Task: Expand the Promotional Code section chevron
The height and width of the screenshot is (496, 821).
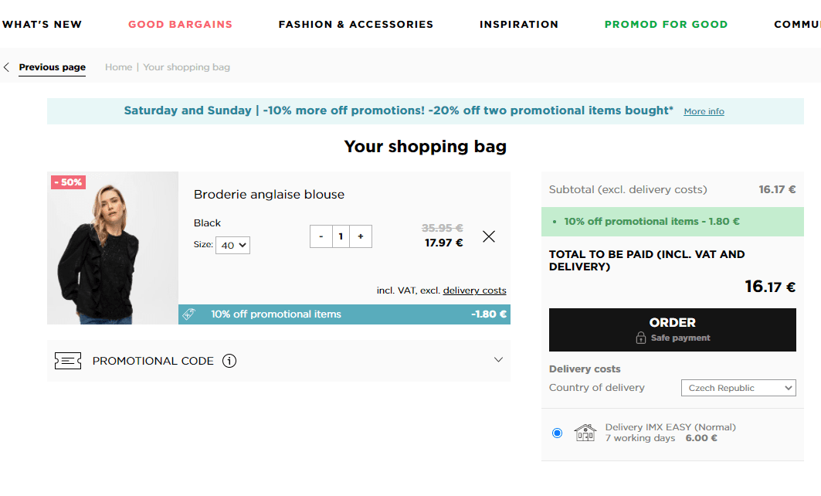Action: point(498,360)
